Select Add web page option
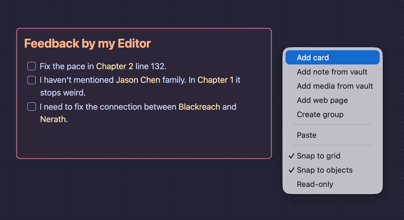Screen dimensions: 404x220 pos(322,100)
